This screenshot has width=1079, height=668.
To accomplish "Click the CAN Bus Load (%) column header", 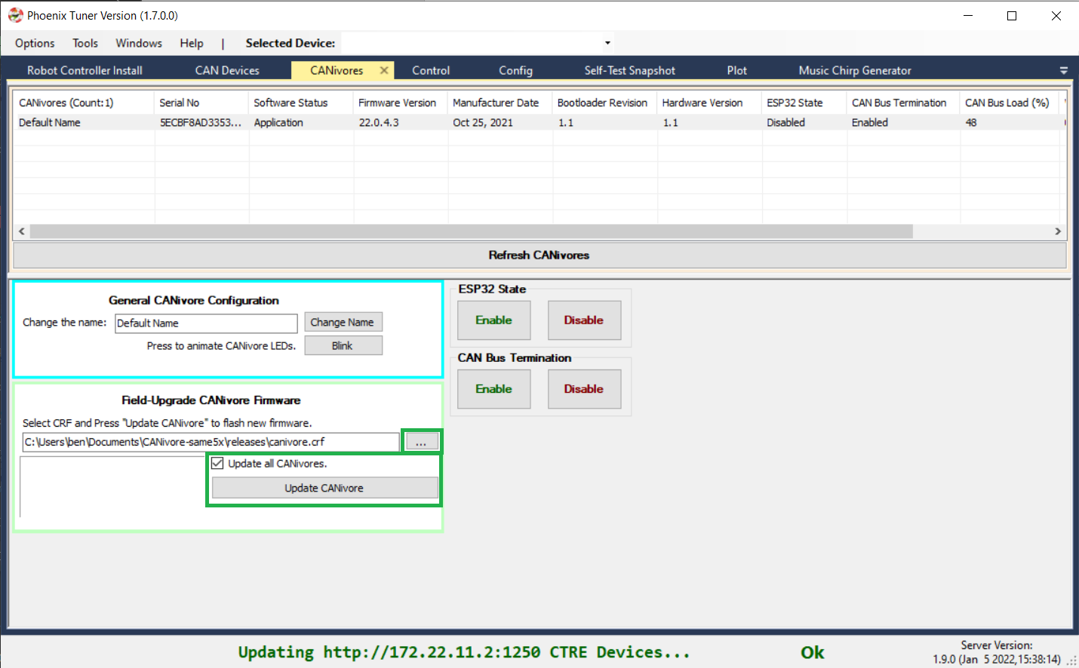I will click(1010, 103).
